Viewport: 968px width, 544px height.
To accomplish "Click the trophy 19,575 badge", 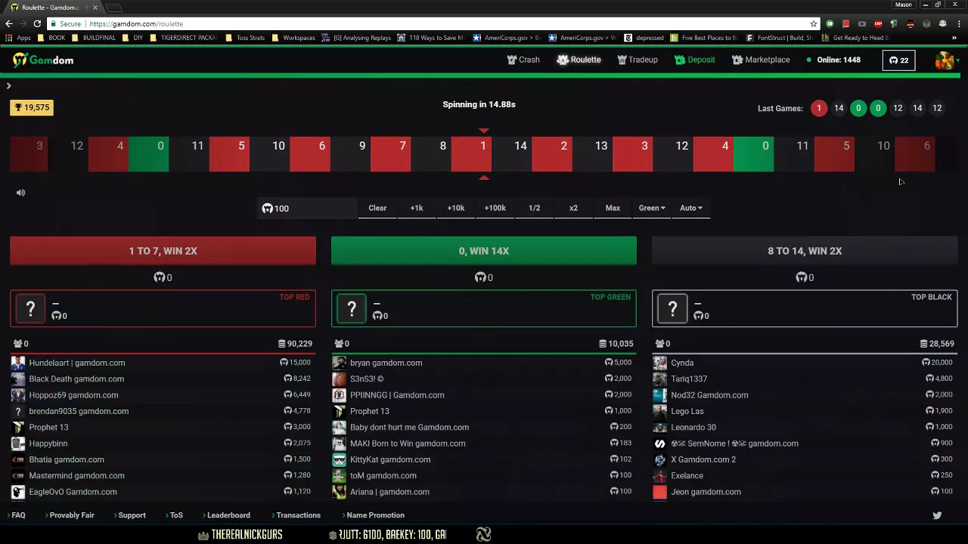I will coord(31,107).
